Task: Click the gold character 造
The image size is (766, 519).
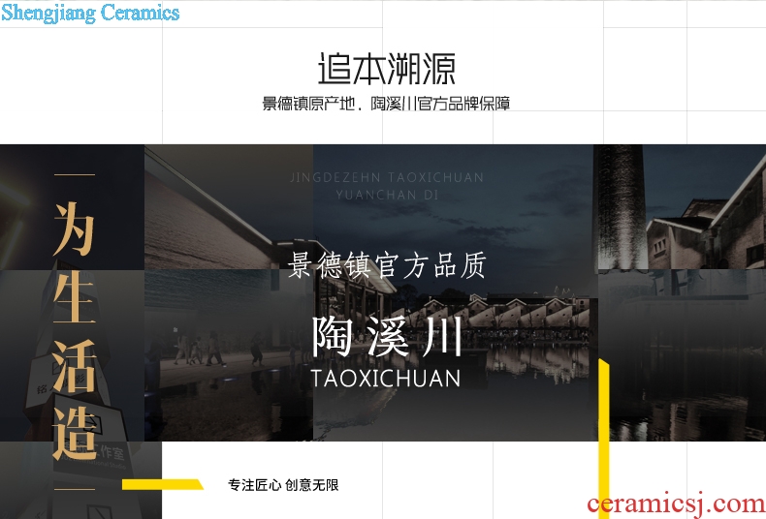Action: coord(74,433)
